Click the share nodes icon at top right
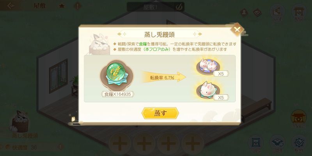The height and width of the screenshot is (156, 312). pyautogui.click(x=277, y=12)
